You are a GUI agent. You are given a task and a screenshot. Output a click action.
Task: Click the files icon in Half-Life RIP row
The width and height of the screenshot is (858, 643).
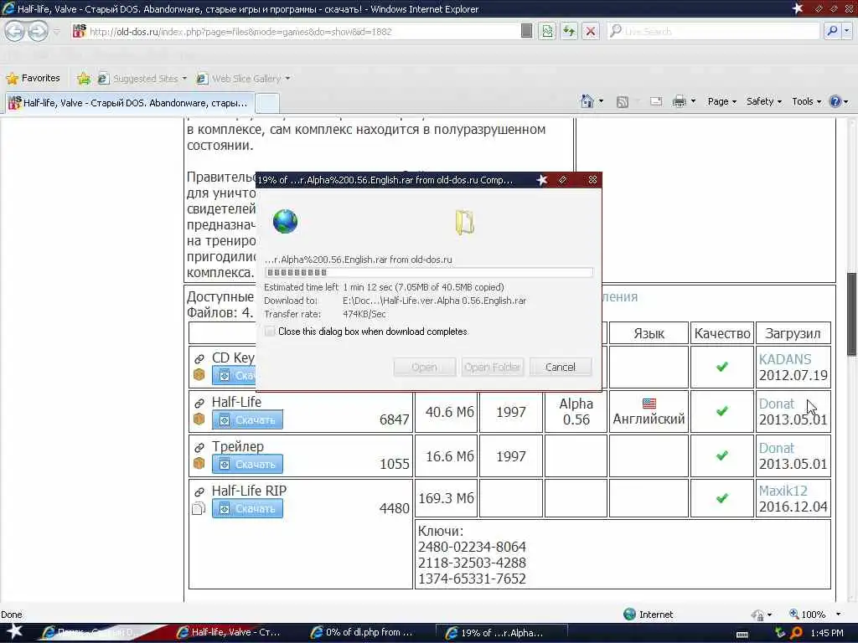click(x=199, y=508)
